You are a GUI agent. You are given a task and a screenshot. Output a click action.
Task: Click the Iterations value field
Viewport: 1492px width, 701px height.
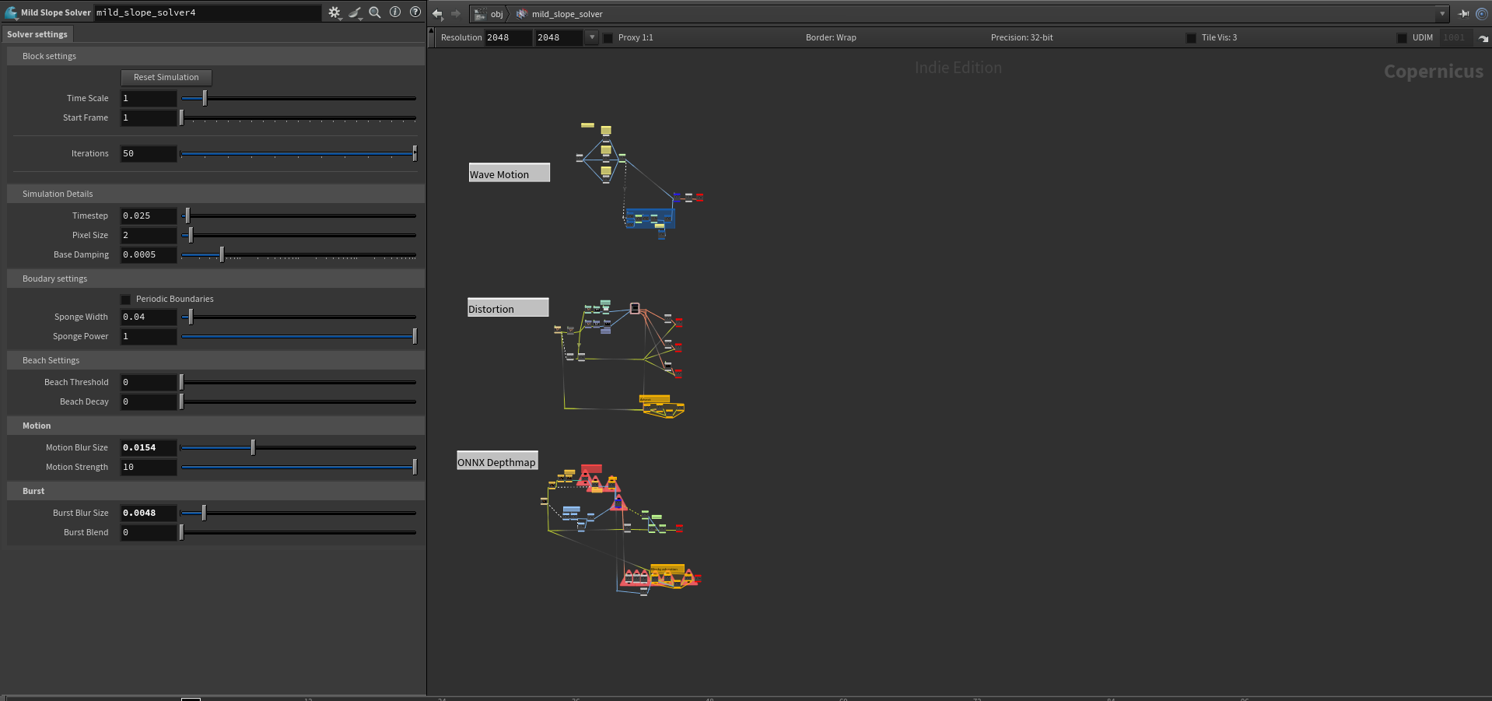click(x=149, y=154)
